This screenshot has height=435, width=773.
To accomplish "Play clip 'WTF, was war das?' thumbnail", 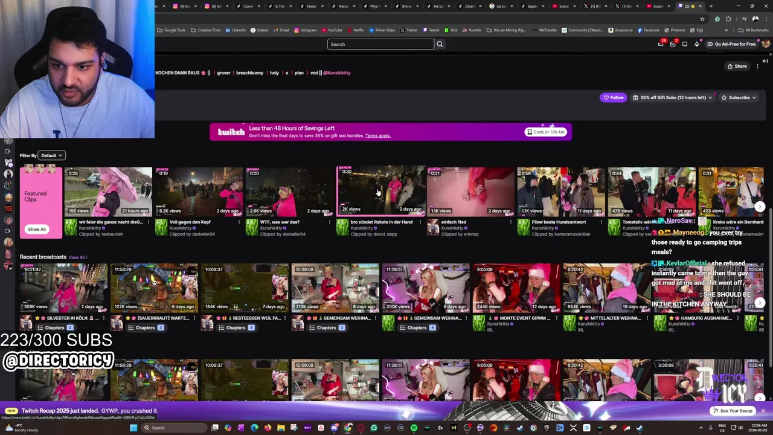I will [x=289, y=192].
